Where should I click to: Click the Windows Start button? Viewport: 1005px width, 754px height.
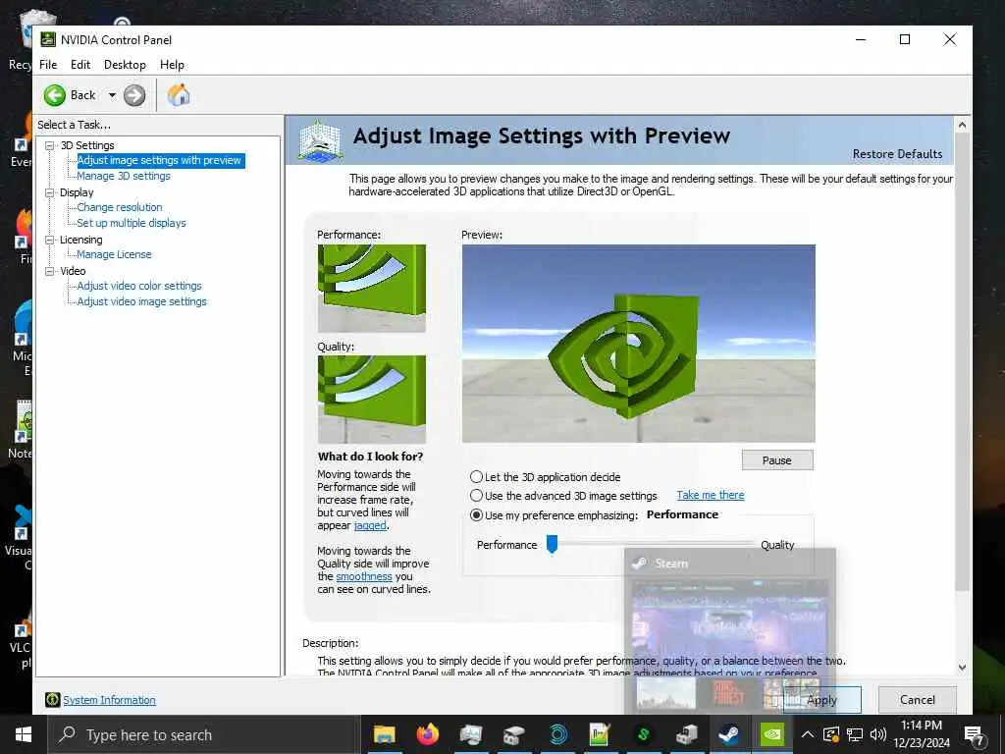point(24,734)
